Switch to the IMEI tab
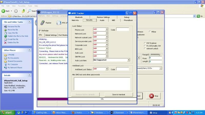 [113, 20]
